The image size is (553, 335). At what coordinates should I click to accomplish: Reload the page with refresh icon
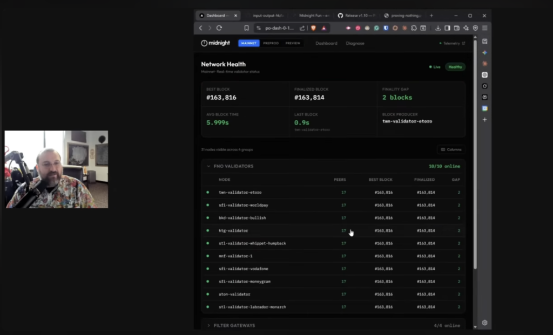point(219,28)
